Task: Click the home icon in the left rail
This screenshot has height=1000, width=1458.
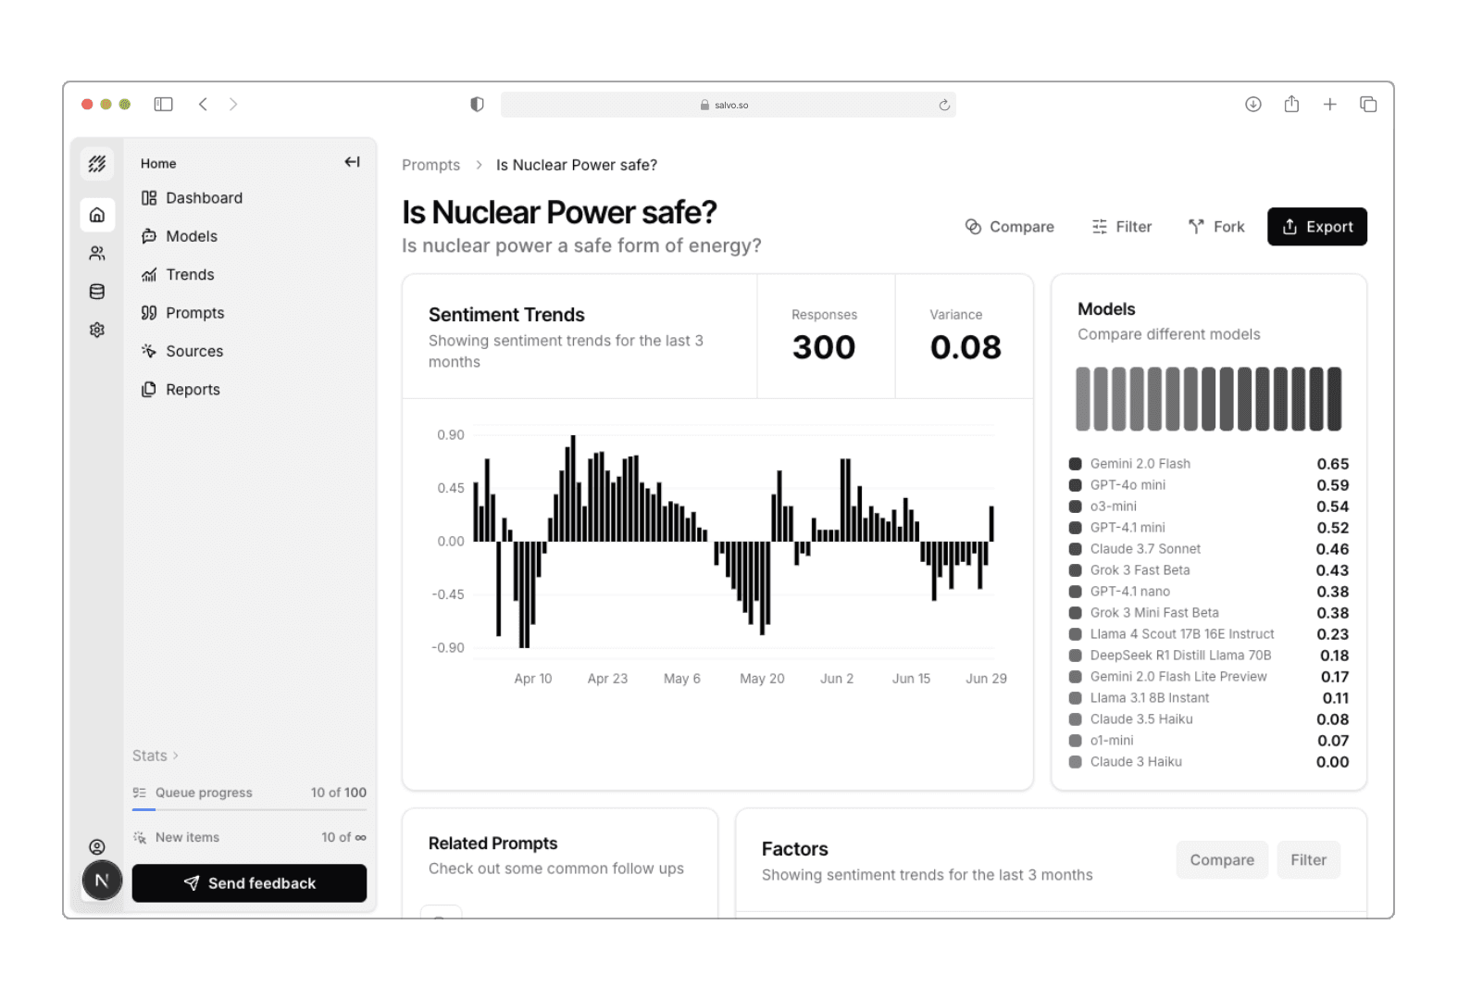Action: 97,215
